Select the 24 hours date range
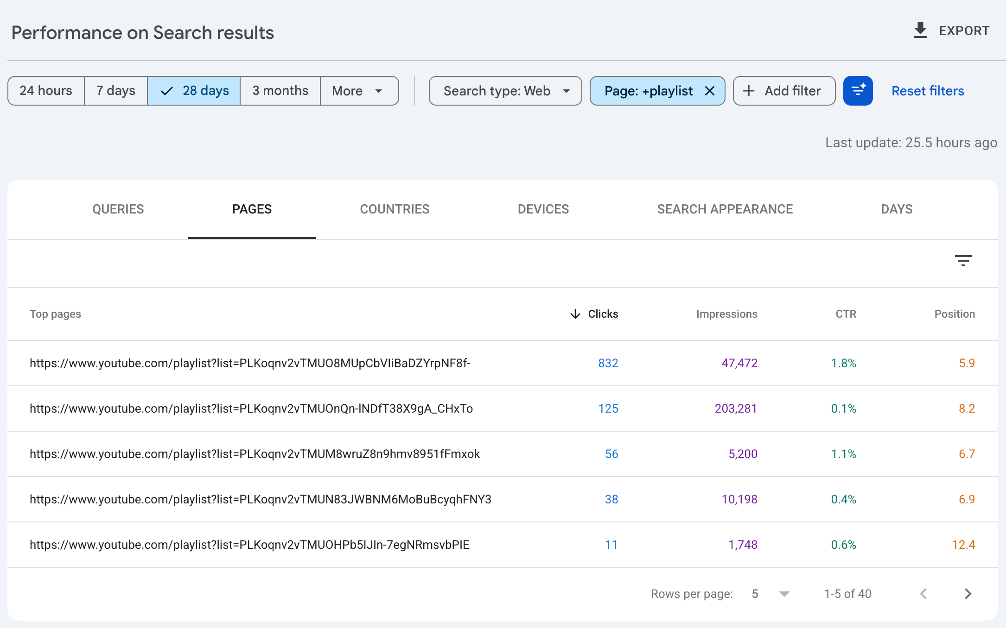The image size is (1006, 628). pos(46,91)
